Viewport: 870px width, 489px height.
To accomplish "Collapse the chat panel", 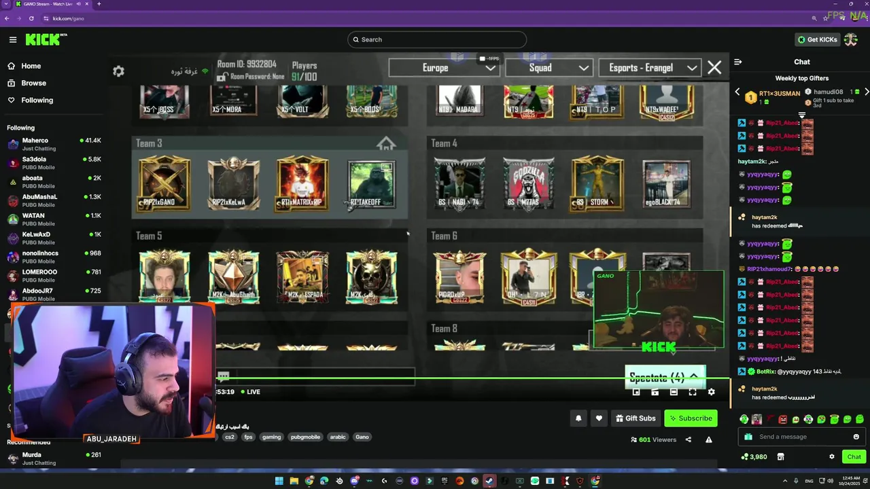I will (737, 62).
